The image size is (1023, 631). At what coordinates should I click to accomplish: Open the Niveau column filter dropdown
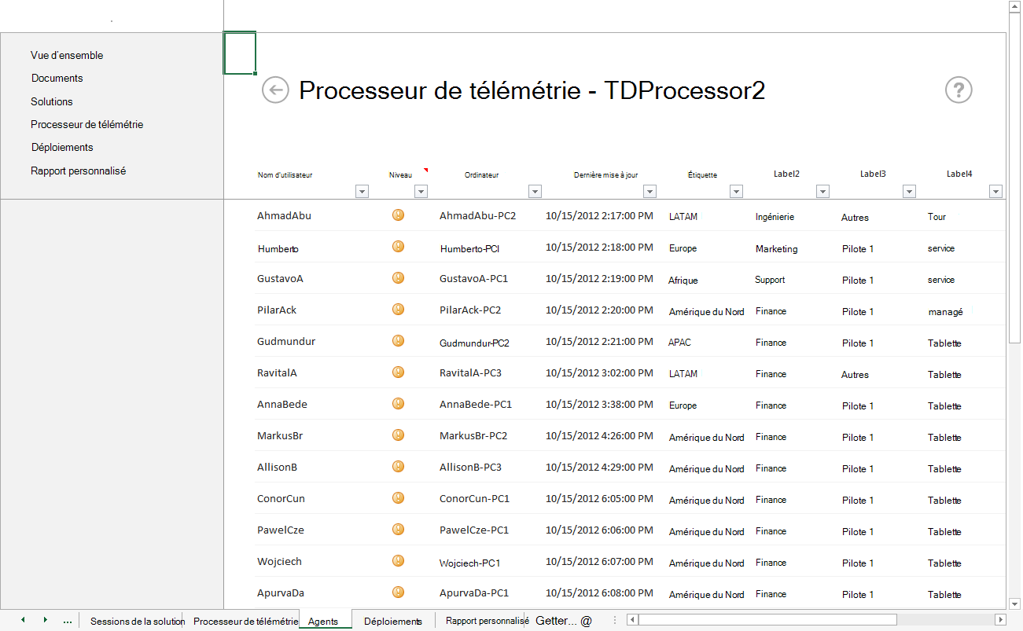(x=421, y=191)
